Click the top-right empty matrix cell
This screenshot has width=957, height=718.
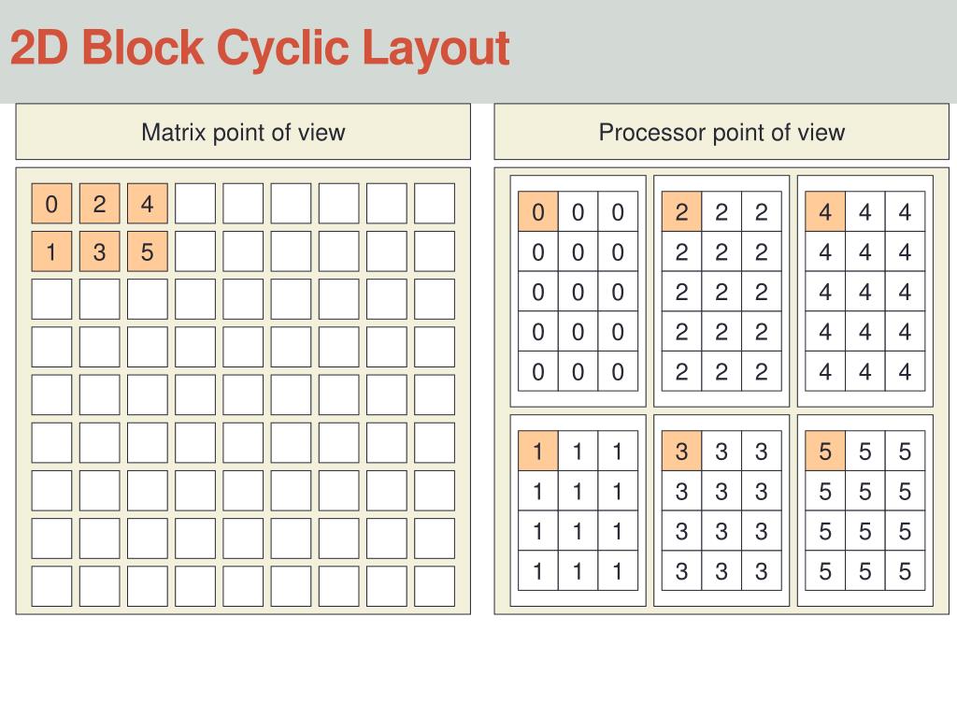click(435, 203)
